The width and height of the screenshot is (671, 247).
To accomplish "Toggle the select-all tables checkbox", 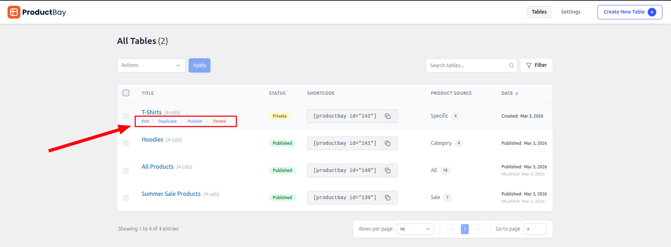I will (126, 93).
